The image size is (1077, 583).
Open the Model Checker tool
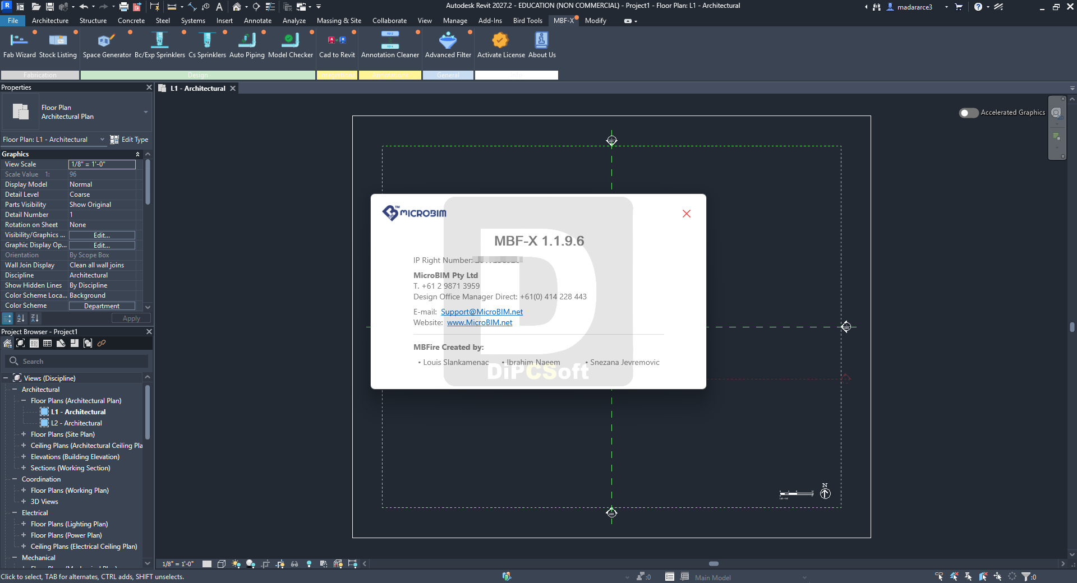pos(291,45)
